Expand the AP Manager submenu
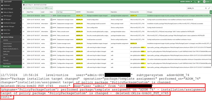Image resolution: width=212 pixels, height=101 pixels. pyautogui.click(x=21, y=19)
